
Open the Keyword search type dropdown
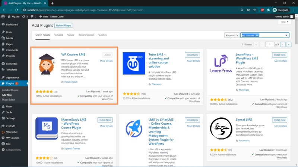[232, 35]
